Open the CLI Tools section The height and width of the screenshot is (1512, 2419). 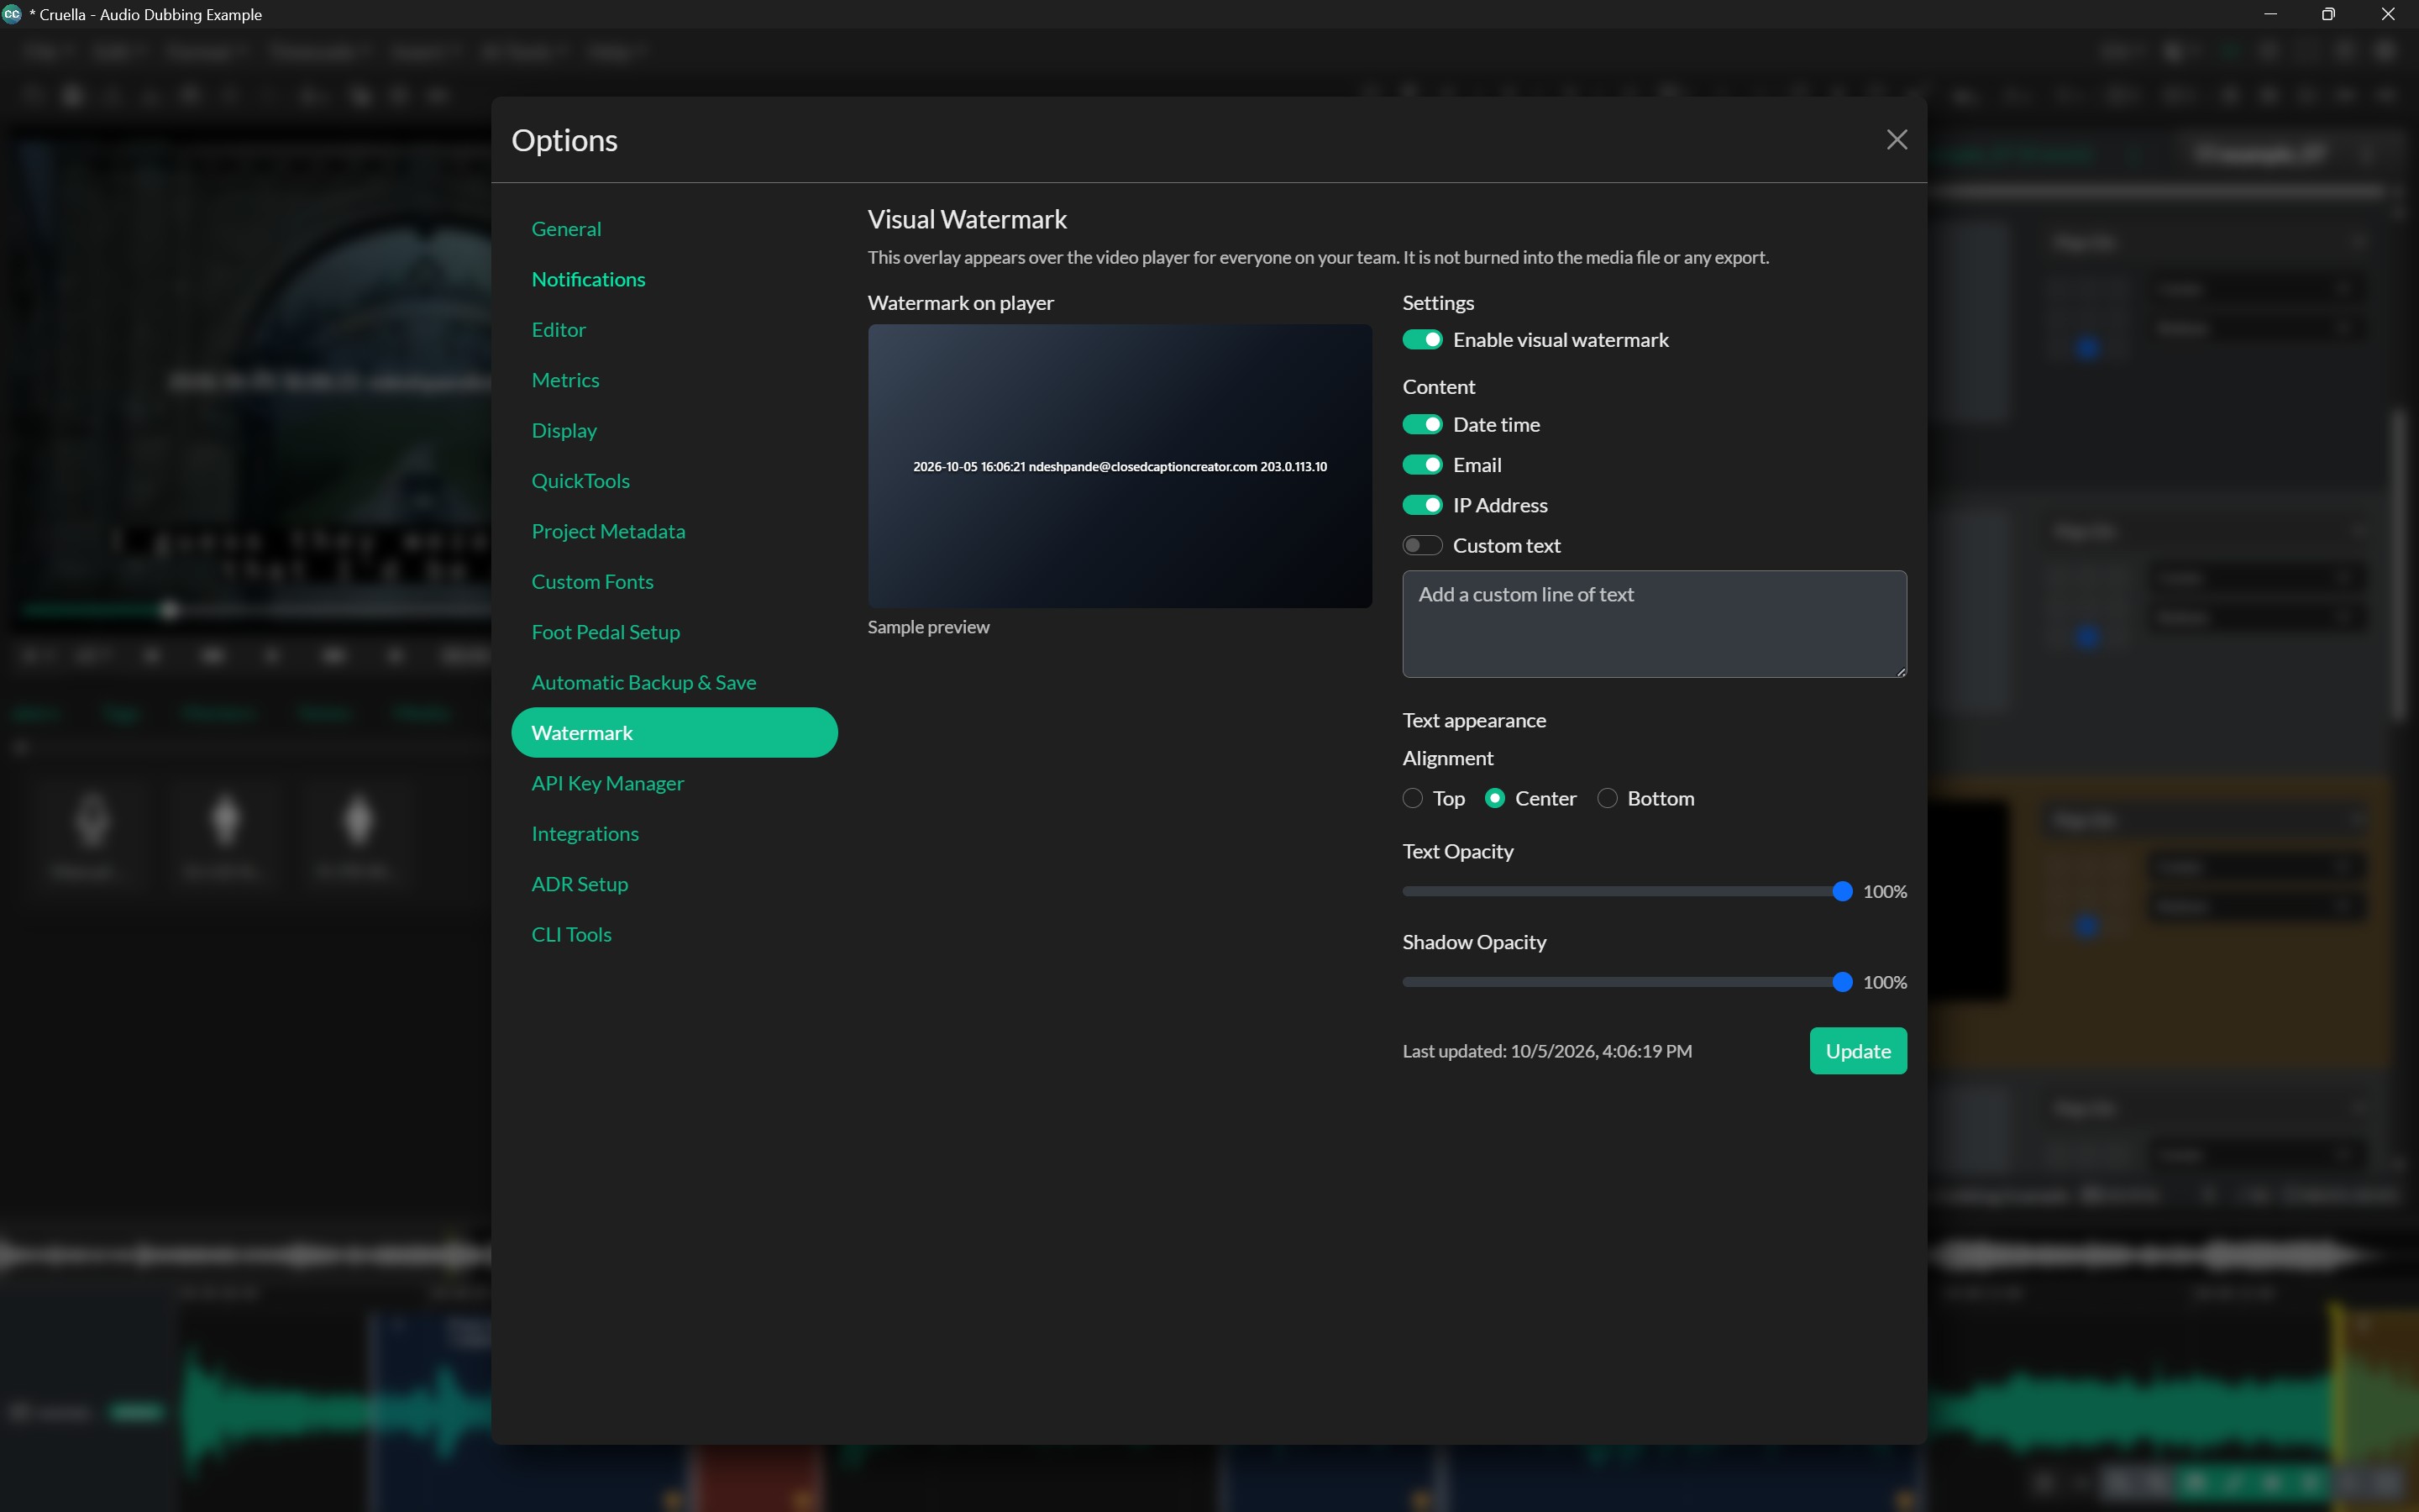point(571,934)
